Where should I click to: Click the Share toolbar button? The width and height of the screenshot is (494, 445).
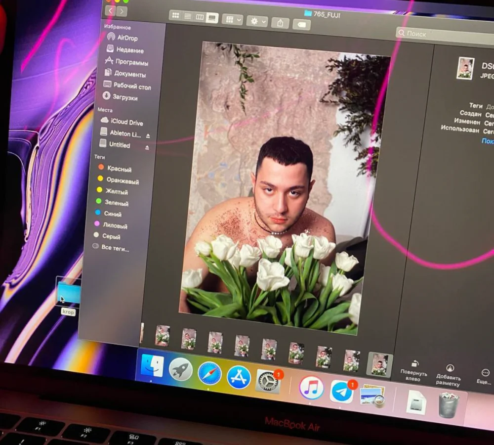(280, 23)
